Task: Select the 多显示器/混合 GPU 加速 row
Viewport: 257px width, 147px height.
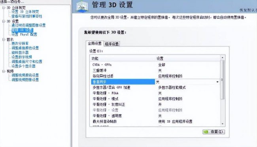Action: 155,87
